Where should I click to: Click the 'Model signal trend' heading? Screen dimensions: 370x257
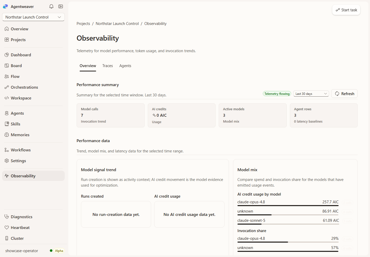(x=99, y=170)
